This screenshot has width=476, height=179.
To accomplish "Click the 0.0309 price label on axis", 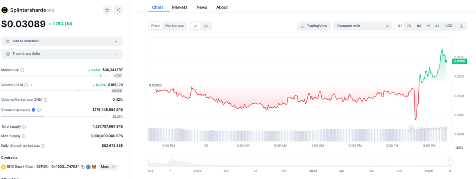I will click(459, 61).
